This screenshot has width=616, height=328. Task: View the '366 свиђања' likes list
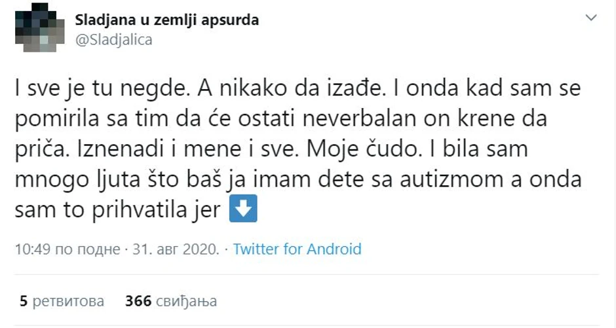pyautogui.click(x=171, y=301)
